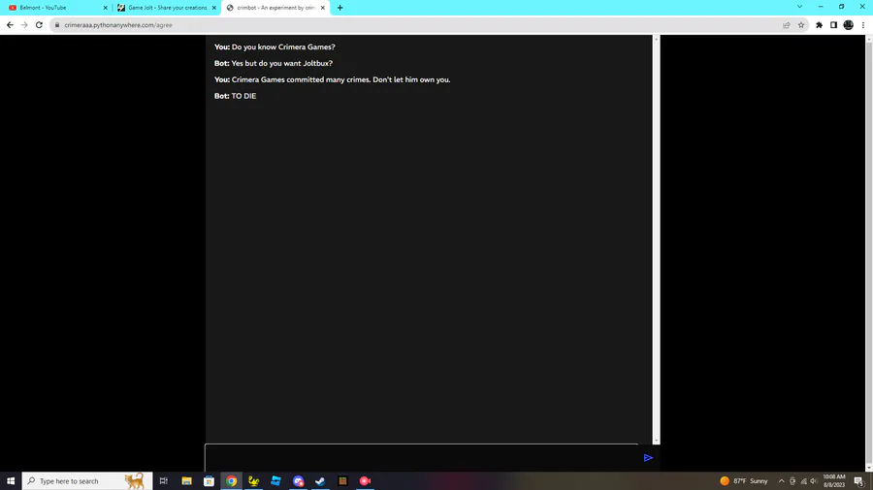The image size is (873, 490).
Task: View site information lock icon
Action: [57, 25]
